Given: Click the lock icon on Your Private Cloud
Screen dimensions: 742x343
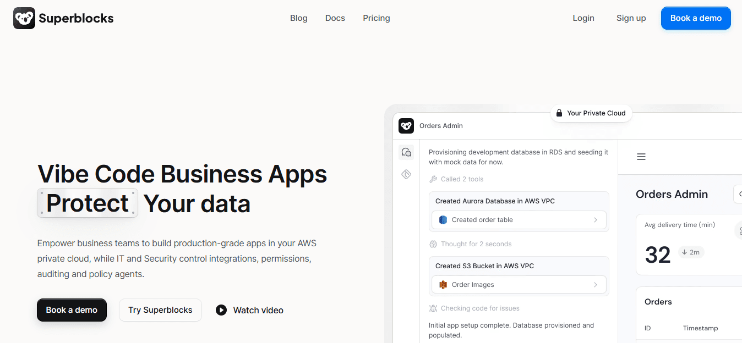Looking at the screenshot, I should point(559,113).
